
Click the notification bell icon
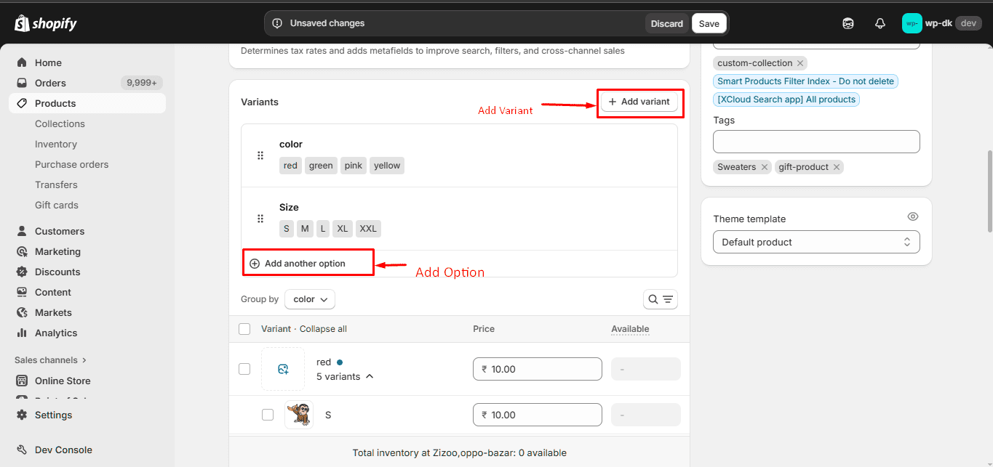click(x=880, y=23)
